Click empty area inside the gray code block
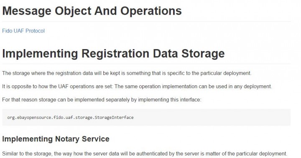Screen dimensions: 301x158 (211, 117)
